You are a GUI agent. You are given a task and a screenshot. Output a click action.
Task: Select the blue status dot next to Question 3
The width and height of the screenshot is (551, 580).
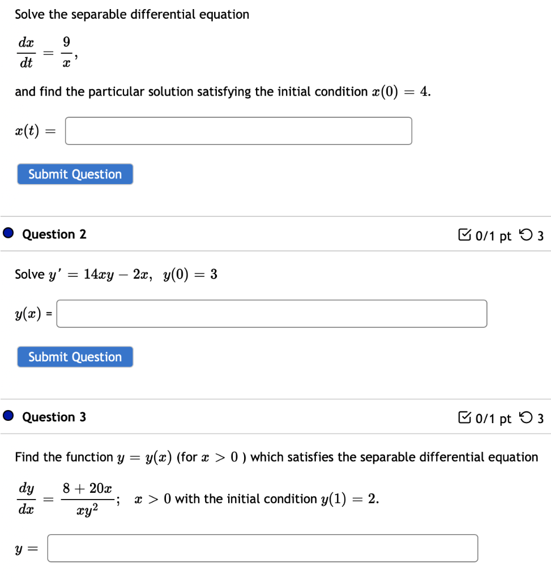coord(7,416)
